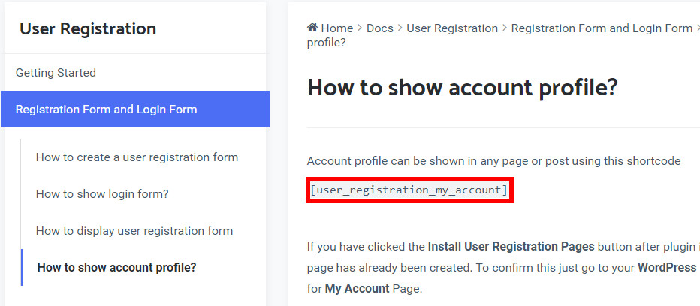Click the chevron separator after Docs

(x=400, y=28)
